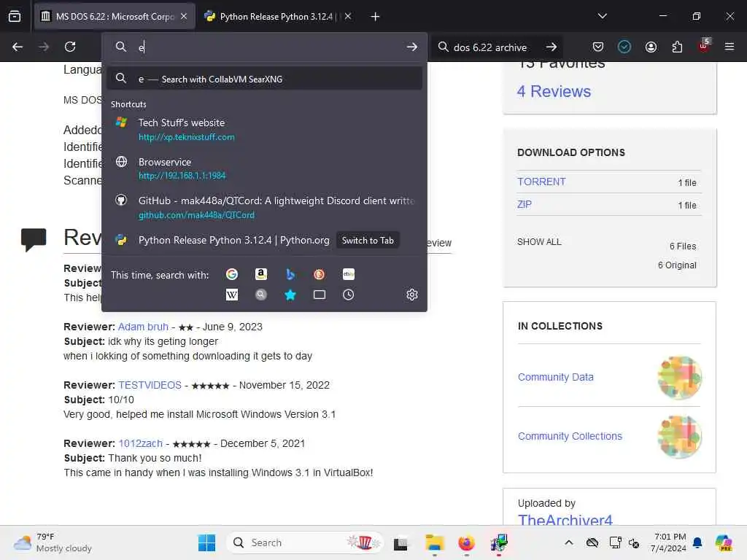
Task: Open the 4 Reviews link
Action: point(554,91)
